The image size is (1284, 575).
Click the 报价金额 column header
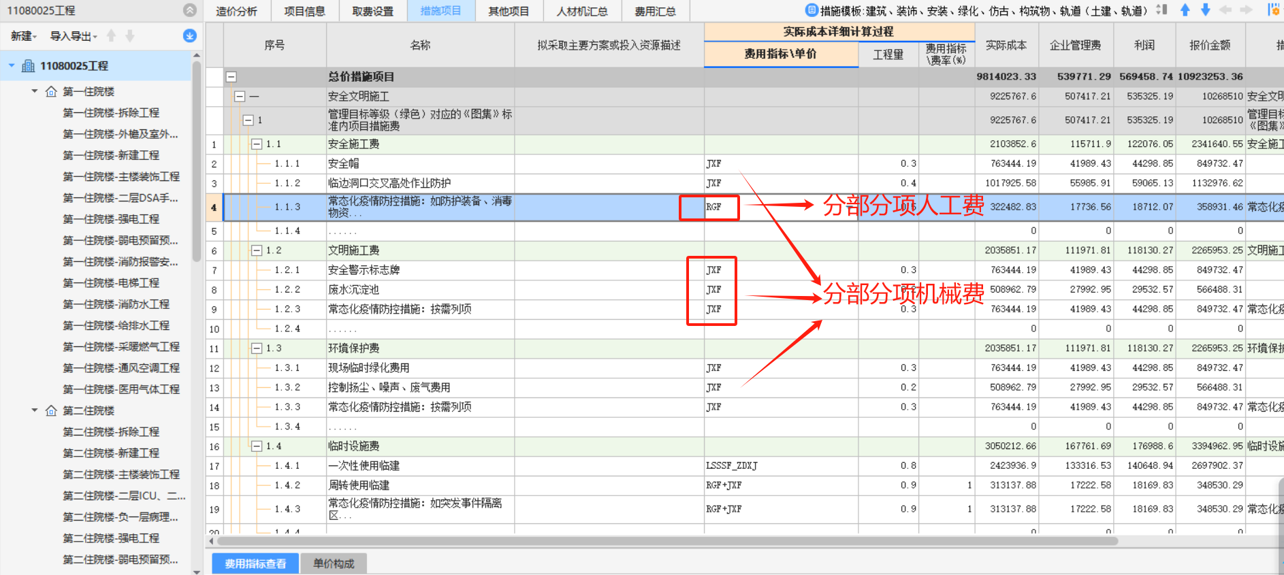(1210, 45)
